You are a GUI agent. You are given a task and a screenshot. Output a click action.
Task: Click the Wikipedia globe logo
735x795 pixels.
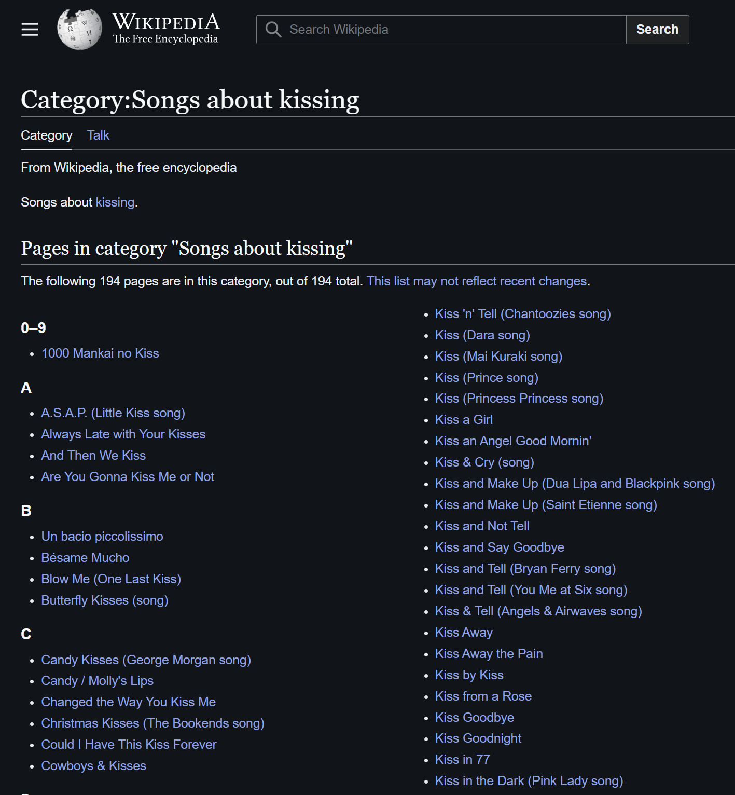79,30
